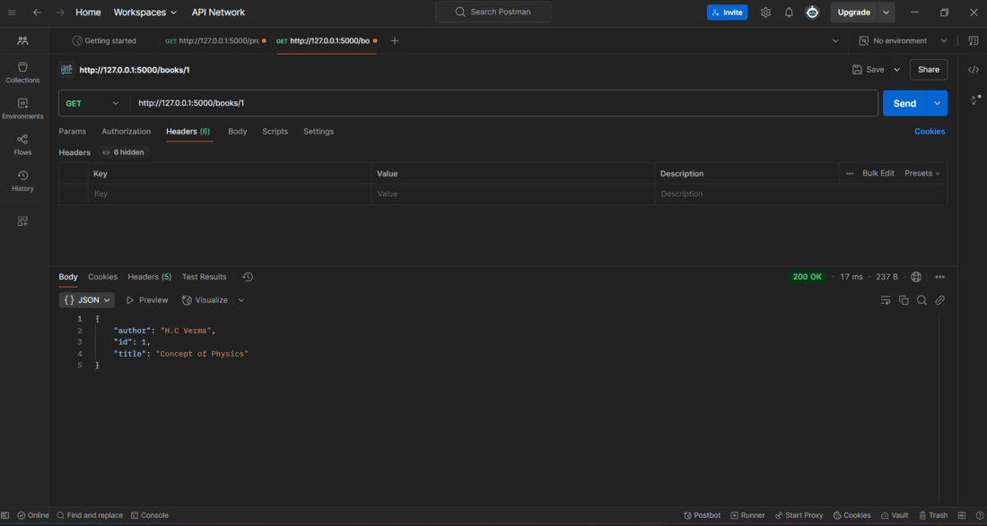Switch to response Test Results tab

pyautogui.click(x=204, y=277)
